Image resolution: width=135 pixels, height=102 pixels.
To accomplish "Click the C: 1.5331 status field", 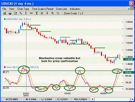I will click(62, 99).
